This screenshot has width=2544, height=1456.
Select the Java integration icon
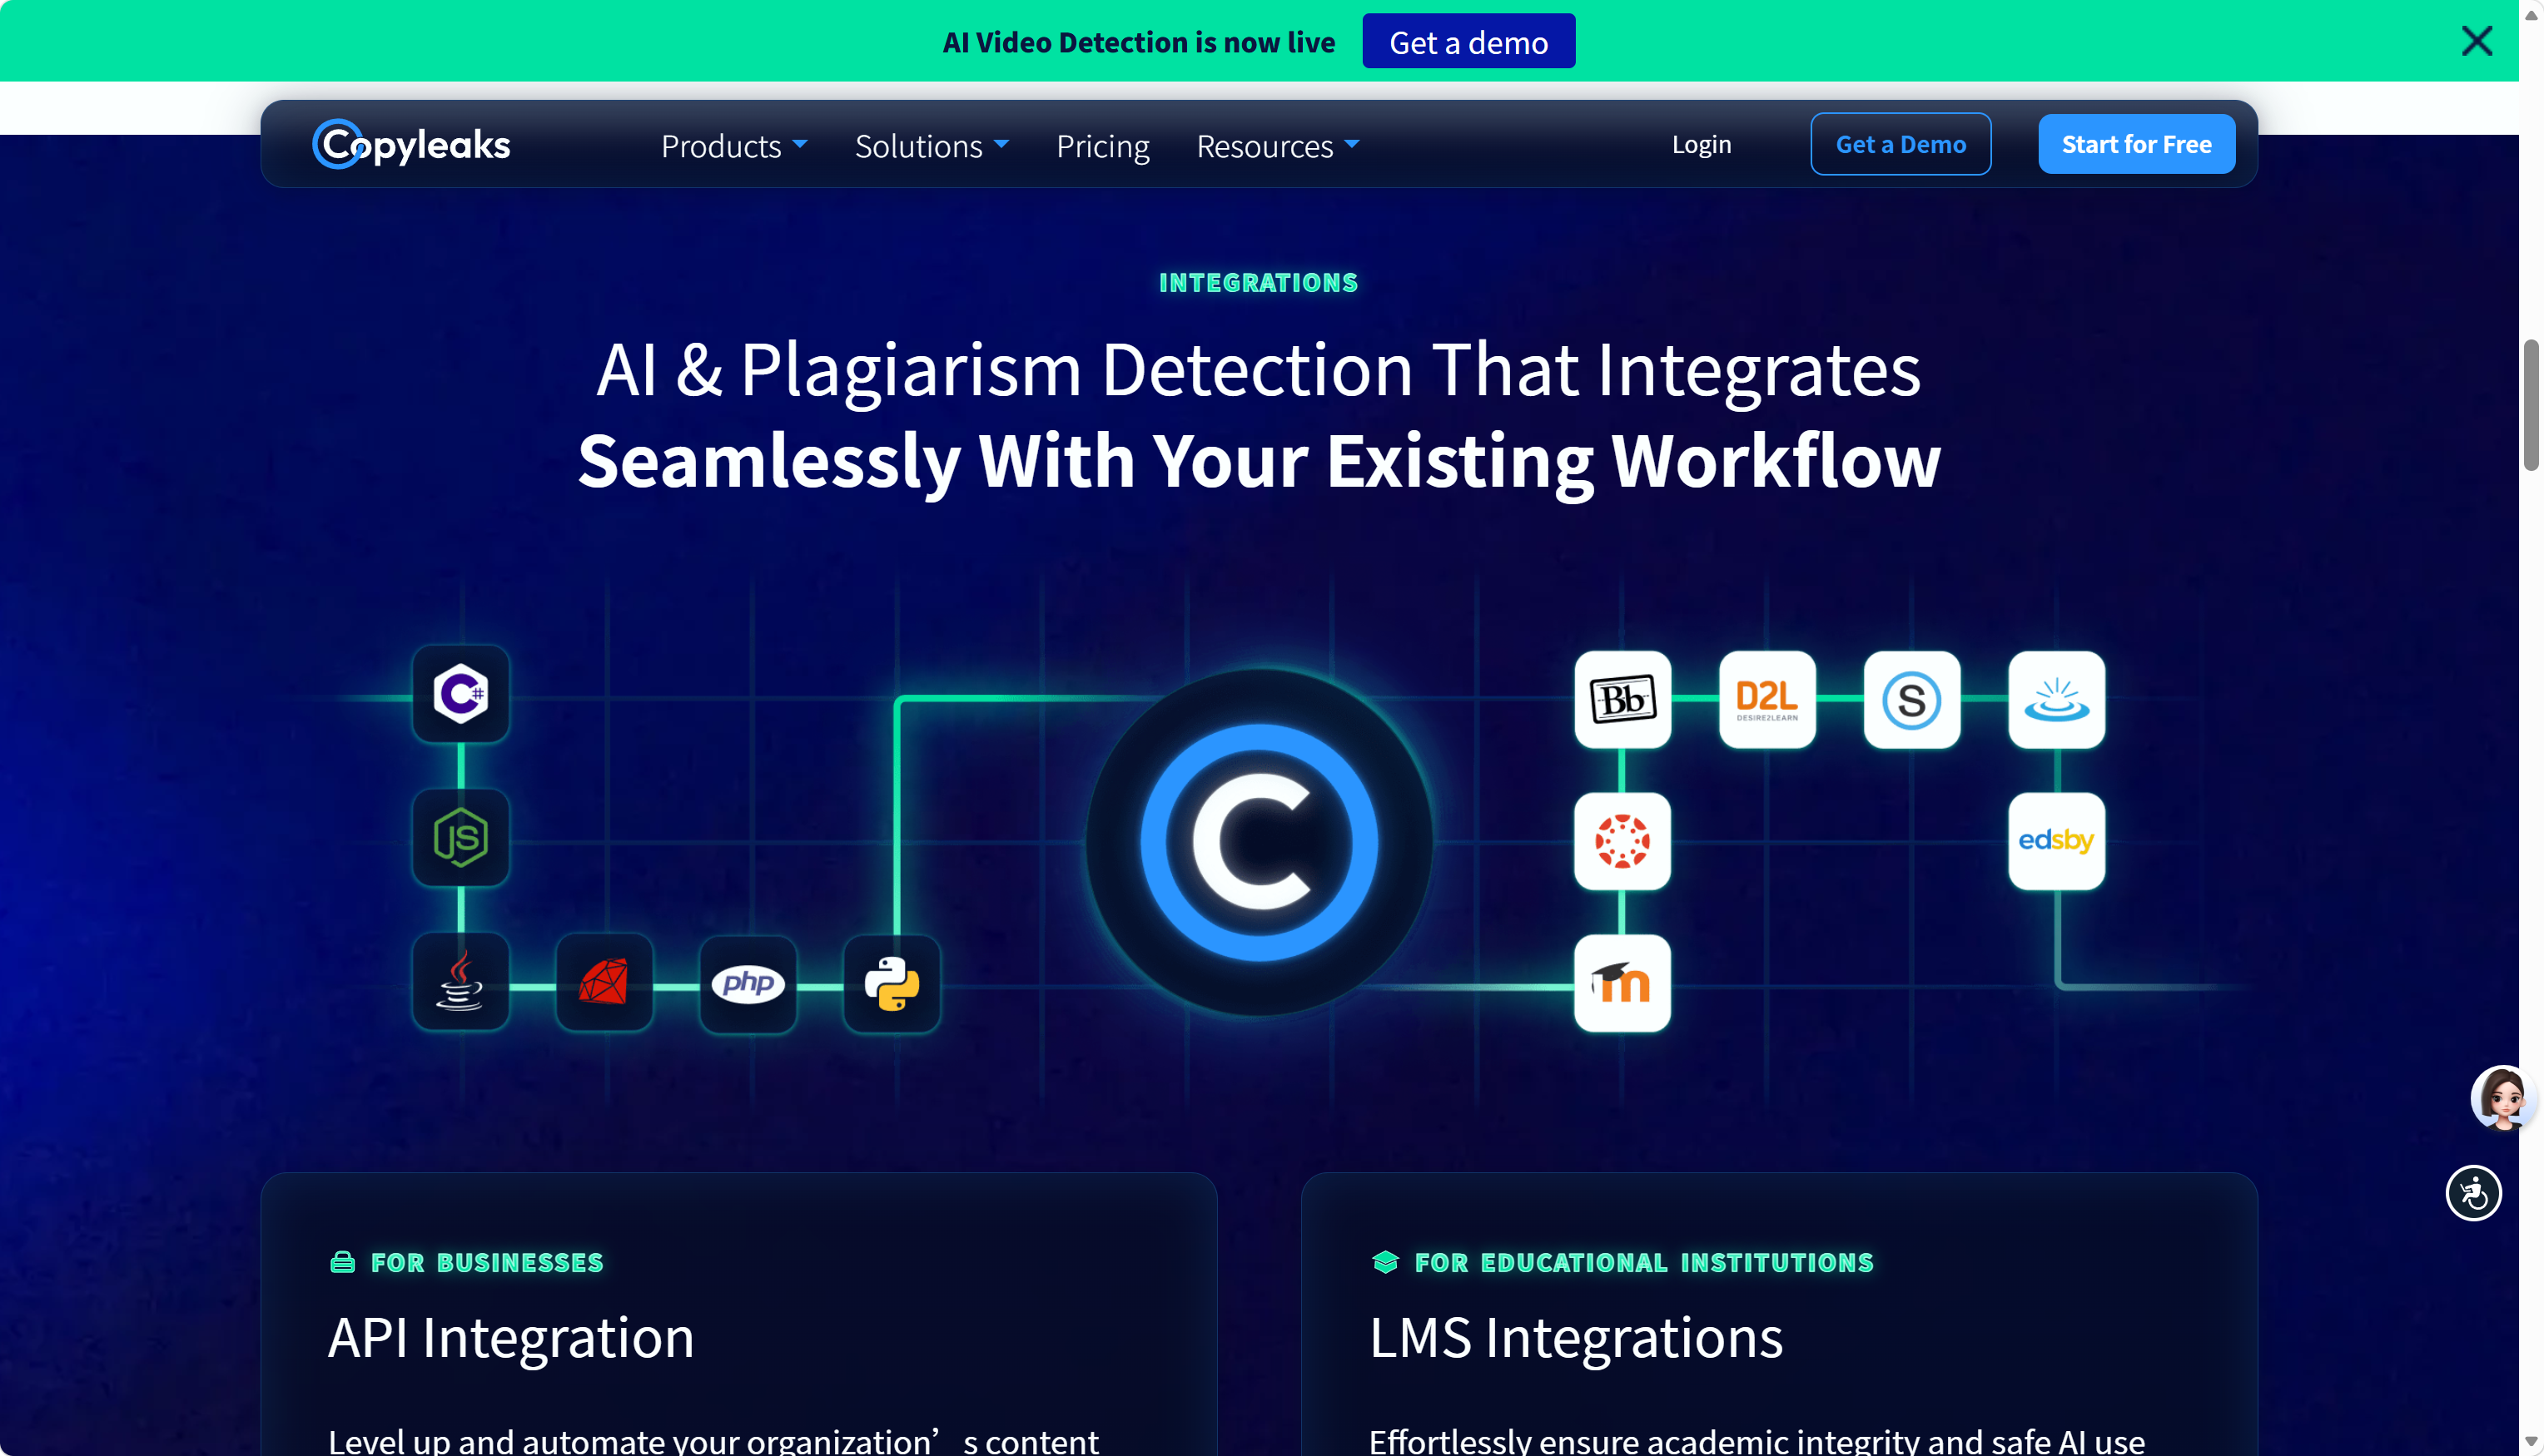460,982
